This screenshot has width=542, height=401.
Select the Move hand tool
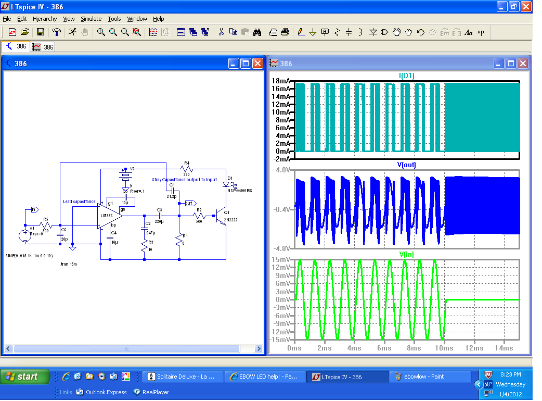[397, 32]
